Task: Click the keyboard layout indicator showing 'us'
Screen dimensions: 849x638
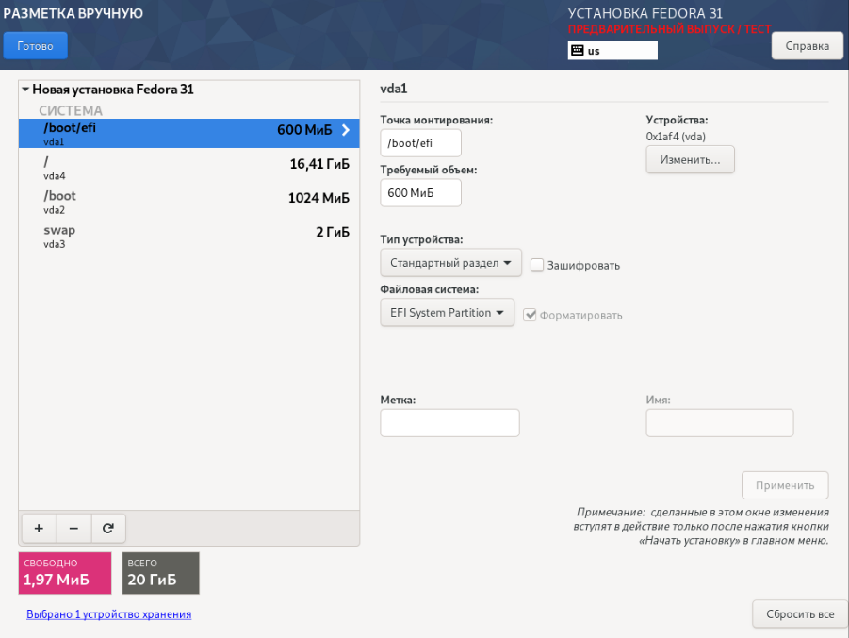Action: pyautogui.click(x=612, y=49)
